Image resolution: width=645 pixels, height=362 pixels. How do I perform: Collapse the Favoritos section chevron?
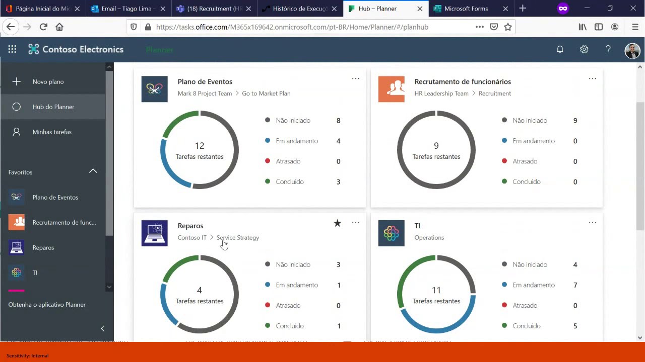[93, 171]
